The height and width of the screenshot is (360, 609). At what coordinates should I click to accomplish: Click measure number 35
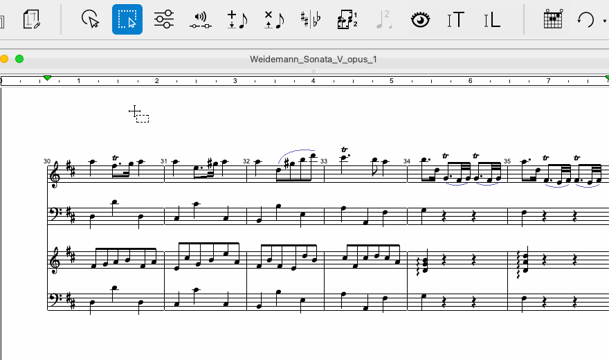[507, 161]
